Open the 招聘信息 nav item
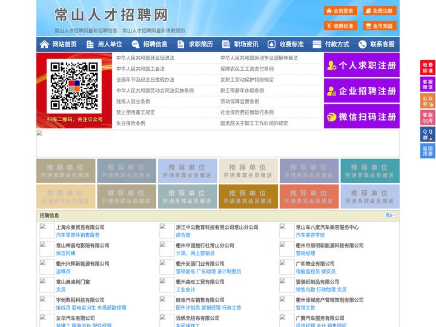 [155, 44]
